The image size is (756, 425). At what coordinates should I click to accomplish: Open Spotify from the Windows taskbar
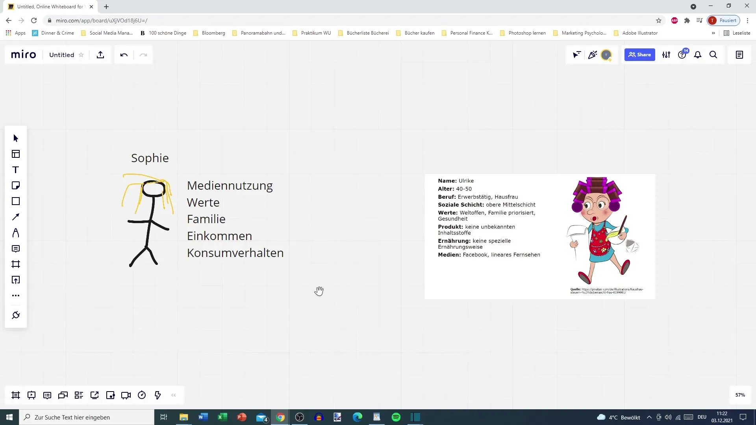pos(396,417)
